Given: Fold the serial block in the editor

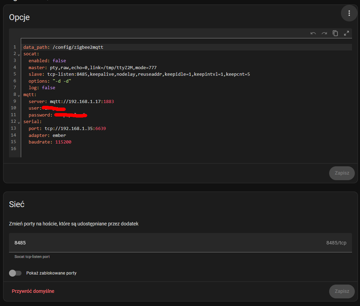Looking at the screenshot, I should 19,122.
